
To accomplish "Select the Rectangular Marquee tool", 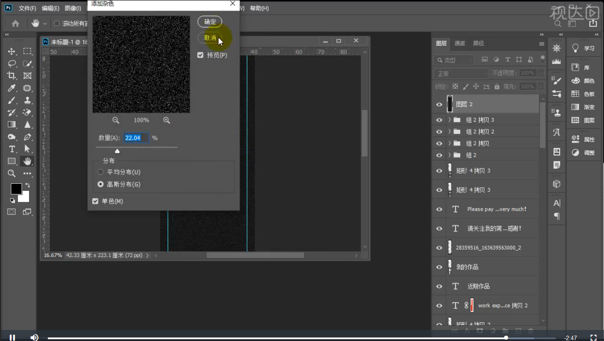I will coord(27,51).
